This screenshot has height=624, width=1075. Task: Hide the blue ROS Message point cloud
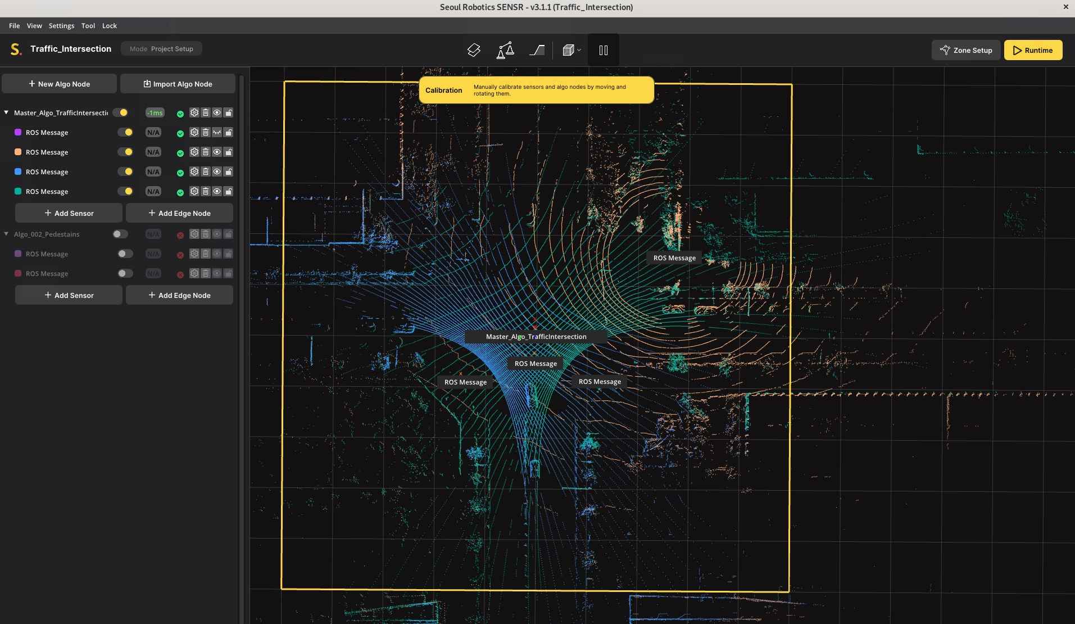pyautogui.click(x=217, y=171)
